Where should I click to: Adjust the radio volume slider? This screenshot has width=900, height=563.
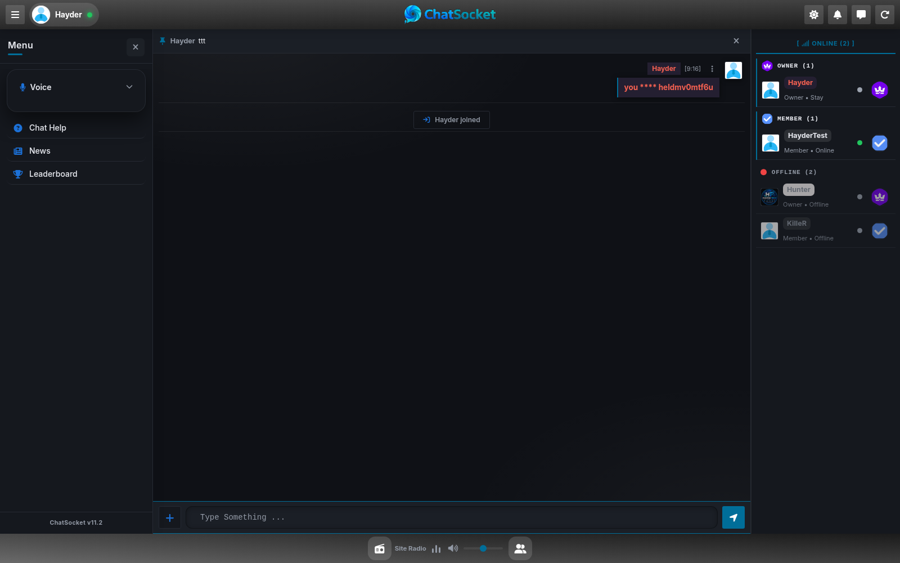coord(483,548)
